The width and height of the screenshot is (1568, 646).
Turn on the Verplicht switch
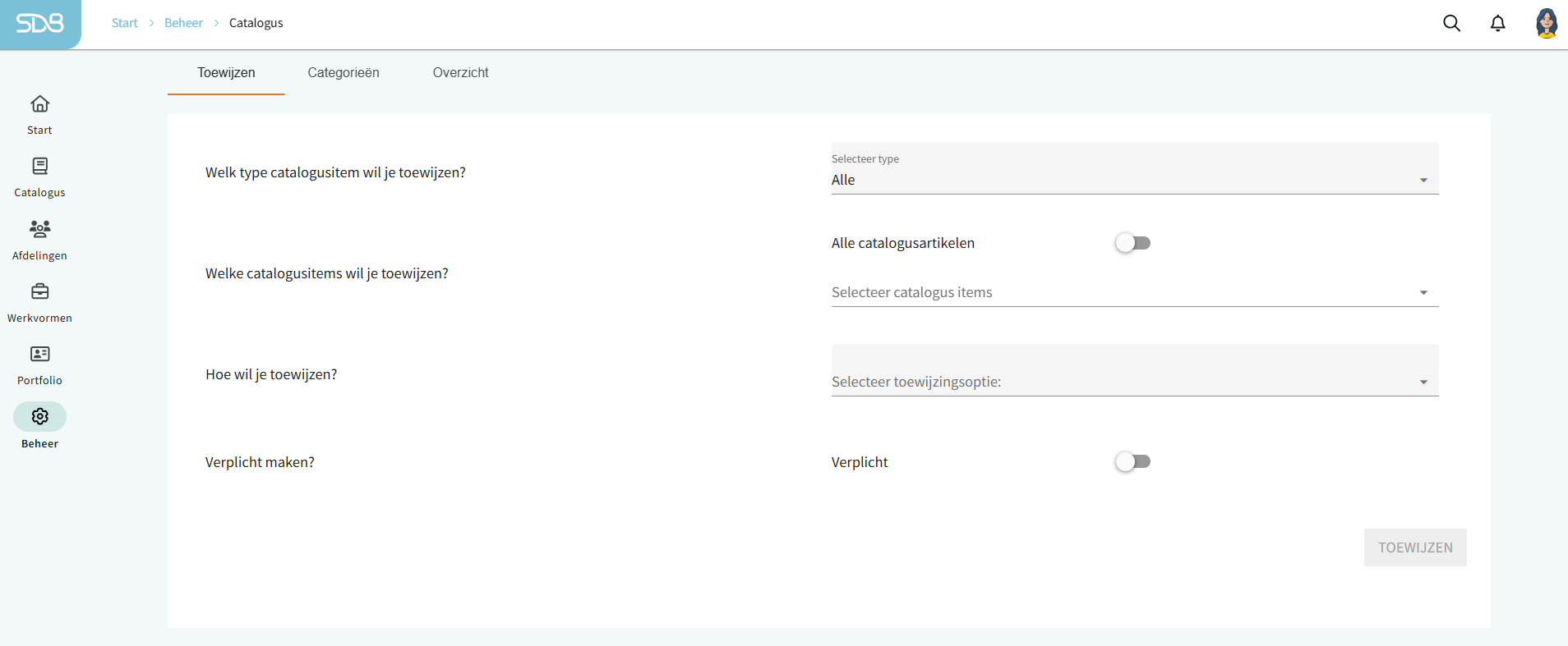(1132, 462)
